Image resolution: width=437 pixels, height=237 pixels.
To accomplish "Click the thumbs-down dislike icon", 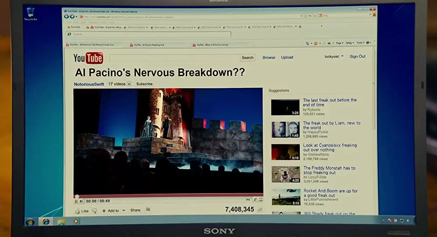I will [x=94, y=211].
